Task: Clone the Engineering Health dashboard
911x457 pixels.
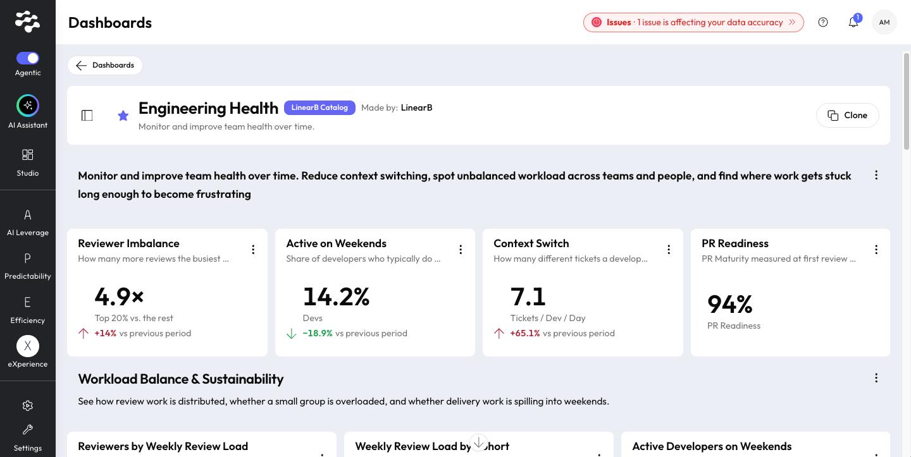Action: pos(848,115)
